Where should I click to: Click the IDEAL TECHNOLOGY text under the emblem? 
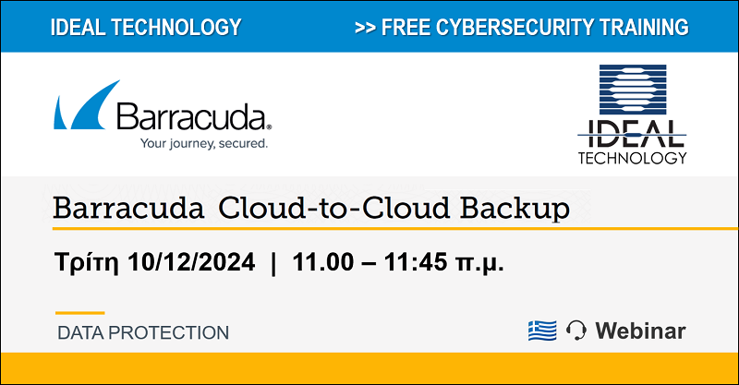[x=632, y=142]
